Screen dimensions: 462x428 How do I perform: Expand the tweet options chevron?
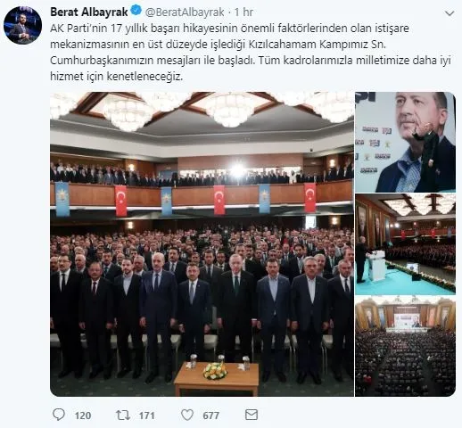click(x=450, y=13)
